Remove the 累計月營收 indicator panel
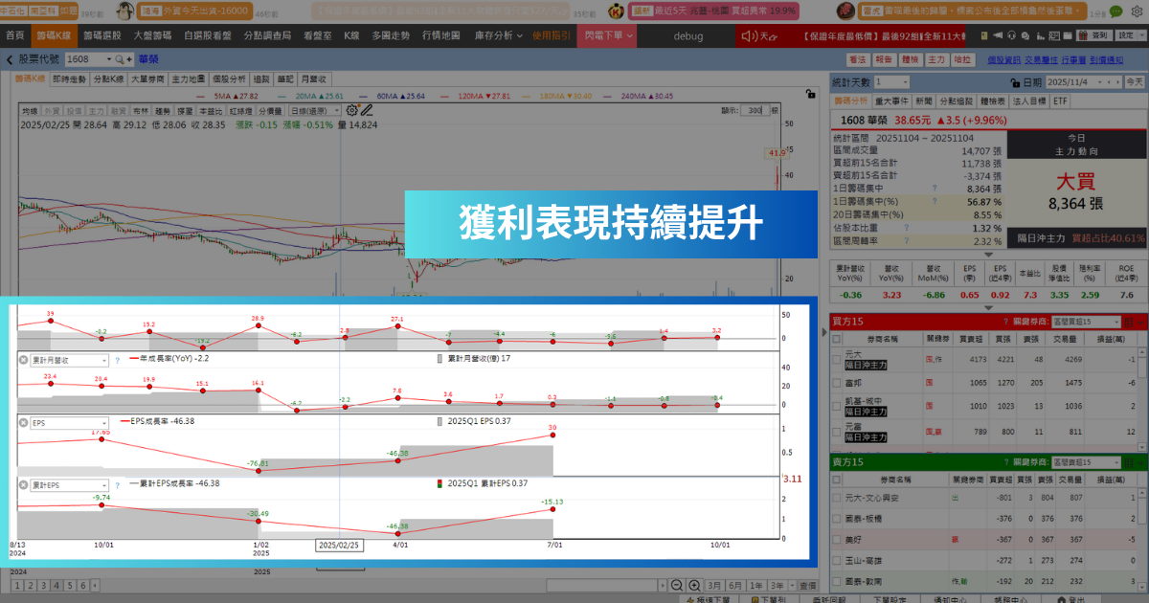This screenshot has height=603, width=1149. 24,361
